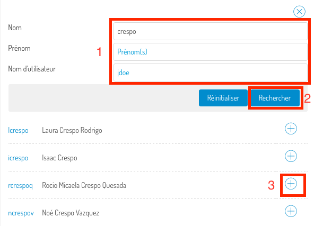Add Laura Crespo Rodrigo with plus icon

coord(291,129)
